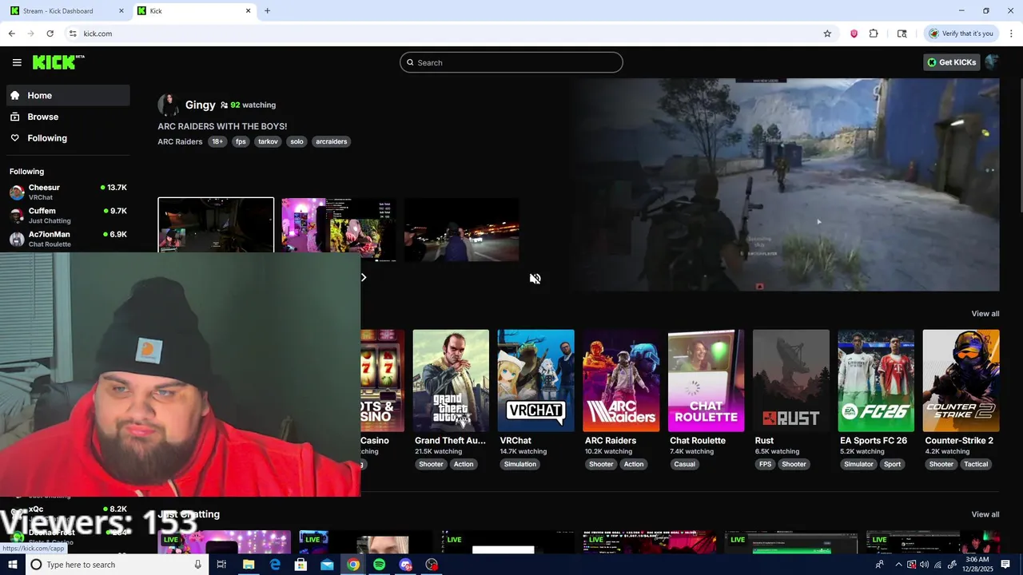Click the ARC Raiders category under the stream title
Viewport: 1023px width, 575px height.
tap(180, 141)
